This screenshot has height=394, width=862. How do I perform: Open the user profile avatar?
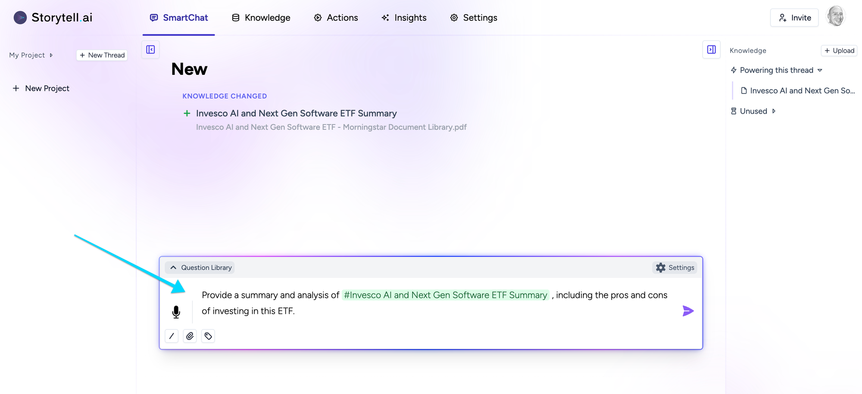pos(836,17)
